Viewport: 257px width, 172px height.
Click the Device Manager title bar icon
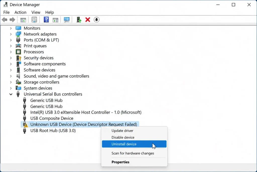click(x=6, y=5)
